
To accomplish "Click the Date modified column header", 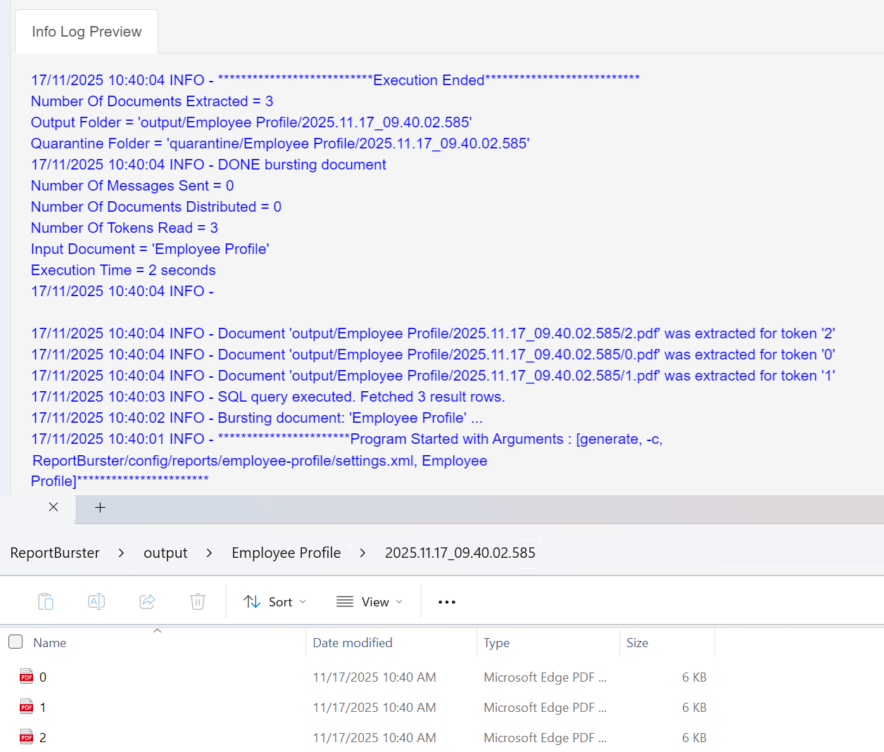I will [x=352, y=642].
